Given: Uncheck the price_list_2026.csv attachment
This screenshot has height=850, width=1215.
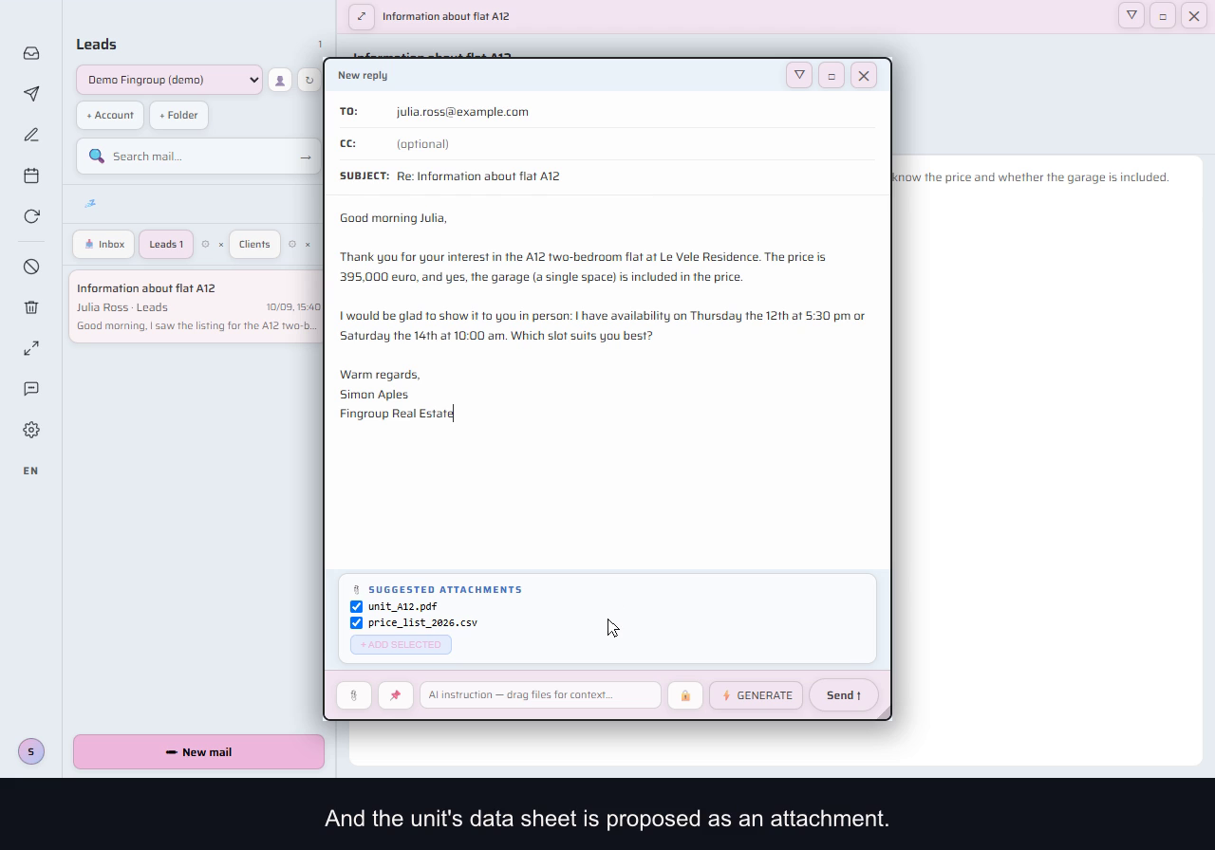Looking at the screenshot, I should click(356, 622).
